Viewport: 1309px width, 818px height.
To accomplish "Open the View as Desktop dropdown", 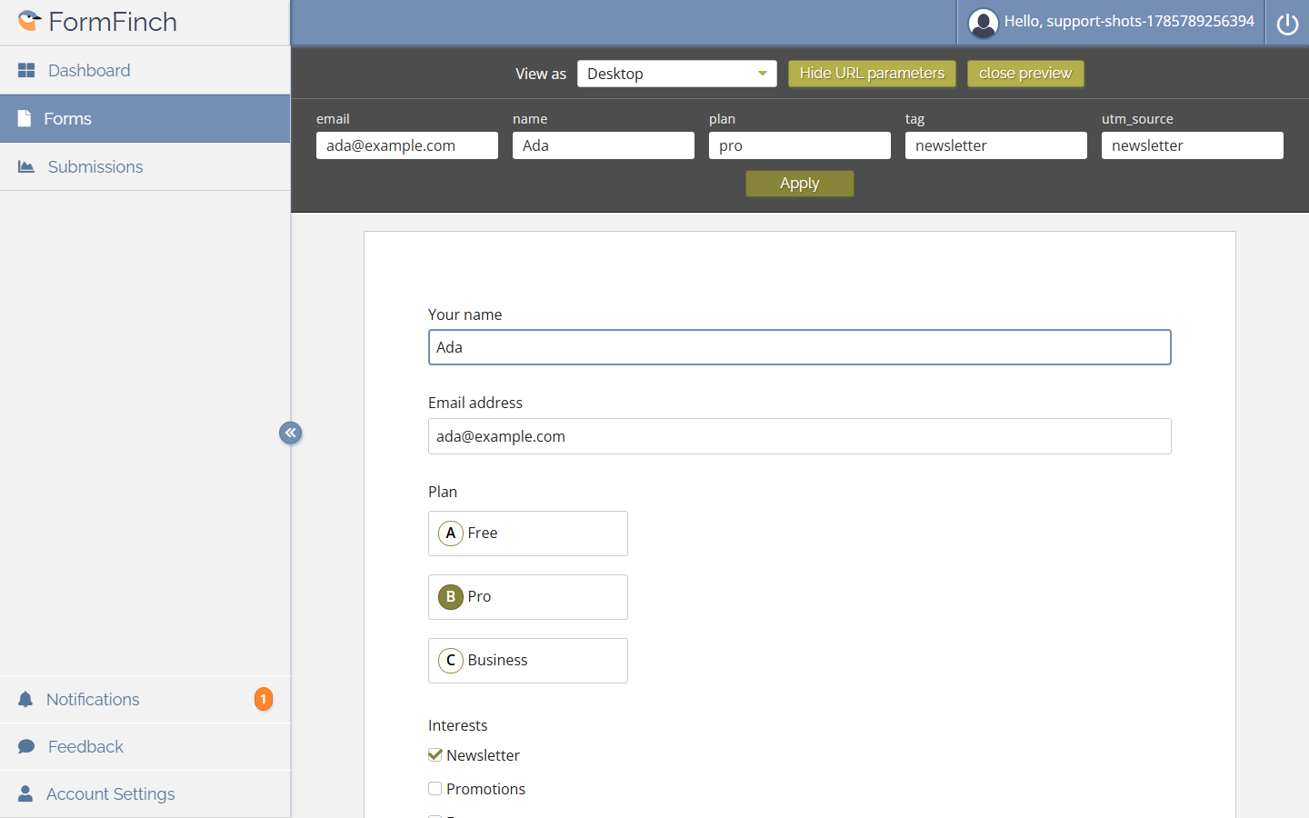I will point(677,74).
